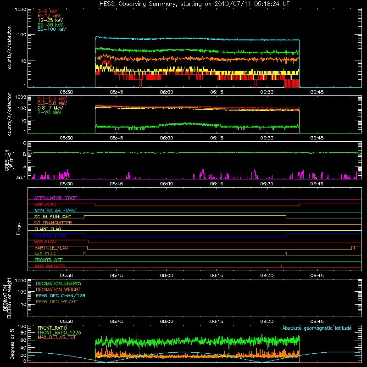367x367 pixels.
Task: Click the particle flag pulse near end
Action: point(353,248)
